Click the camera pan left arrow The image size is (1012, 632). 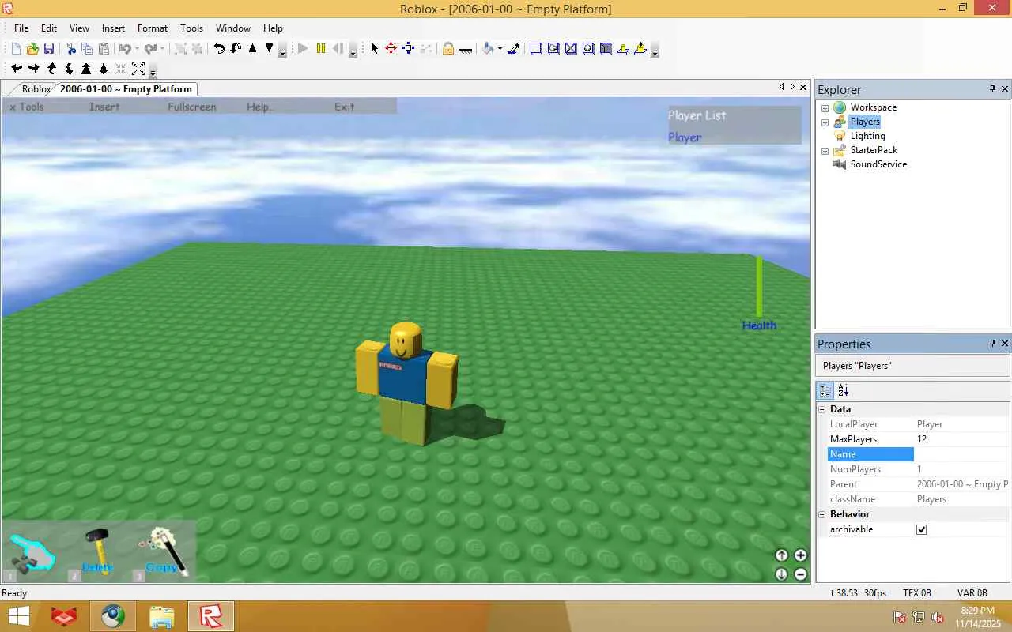point(16,69)
